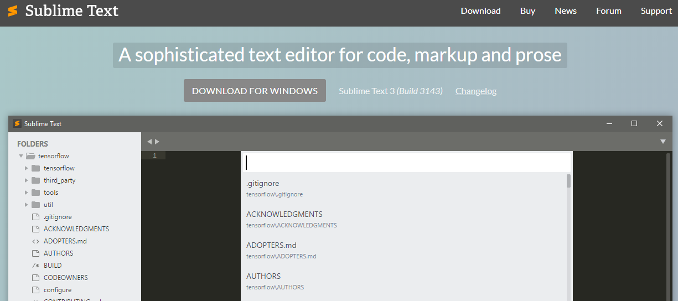The width and height of the screenshot is (678, 301).
Task: Click the source code icon beside BUILD
Action: click(x=35, y=266)
